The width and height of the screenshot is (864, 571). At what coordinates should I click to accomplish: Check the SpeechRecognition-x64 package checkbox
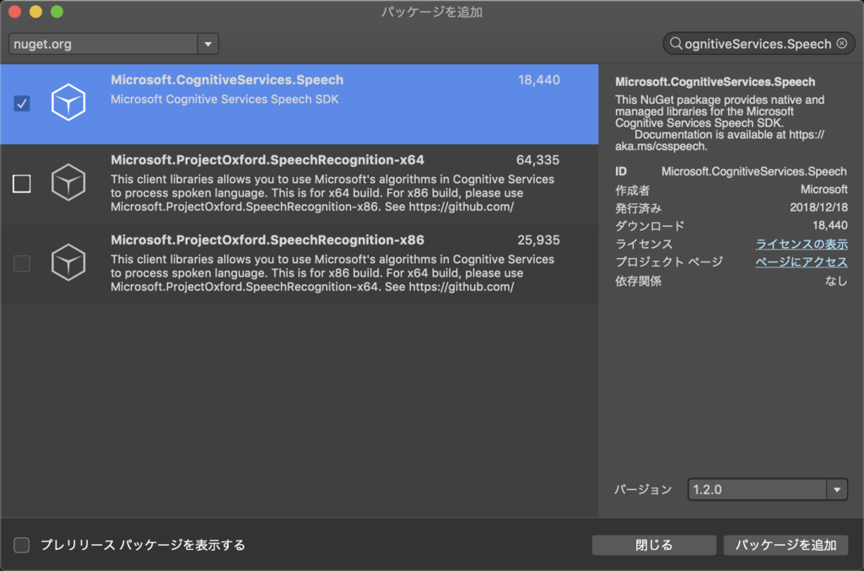point(21,184)
